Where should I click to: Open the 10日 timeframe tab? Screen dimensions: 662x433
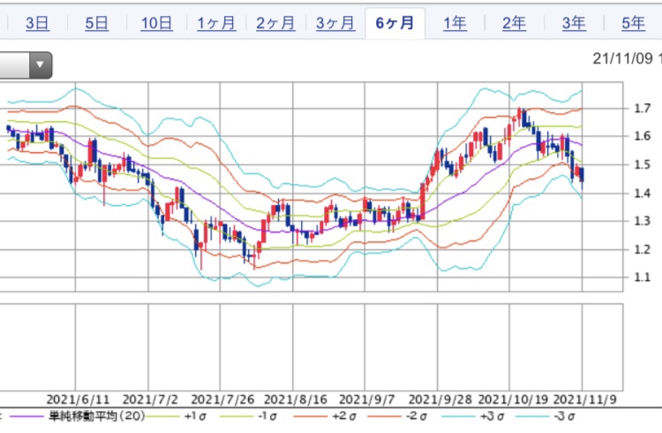tap(155, 24)
